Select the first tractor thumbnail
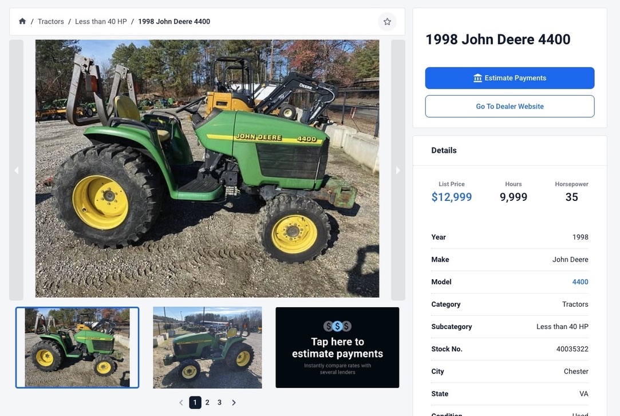The image size is (620, 416). tap(77, 348)
